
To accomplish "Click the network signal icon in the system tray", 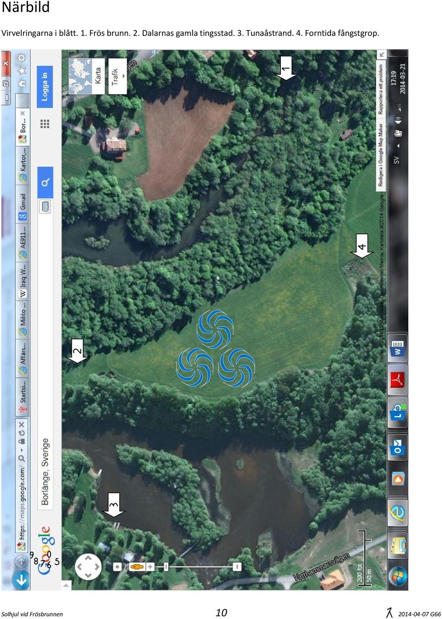I will coord(399,107).
